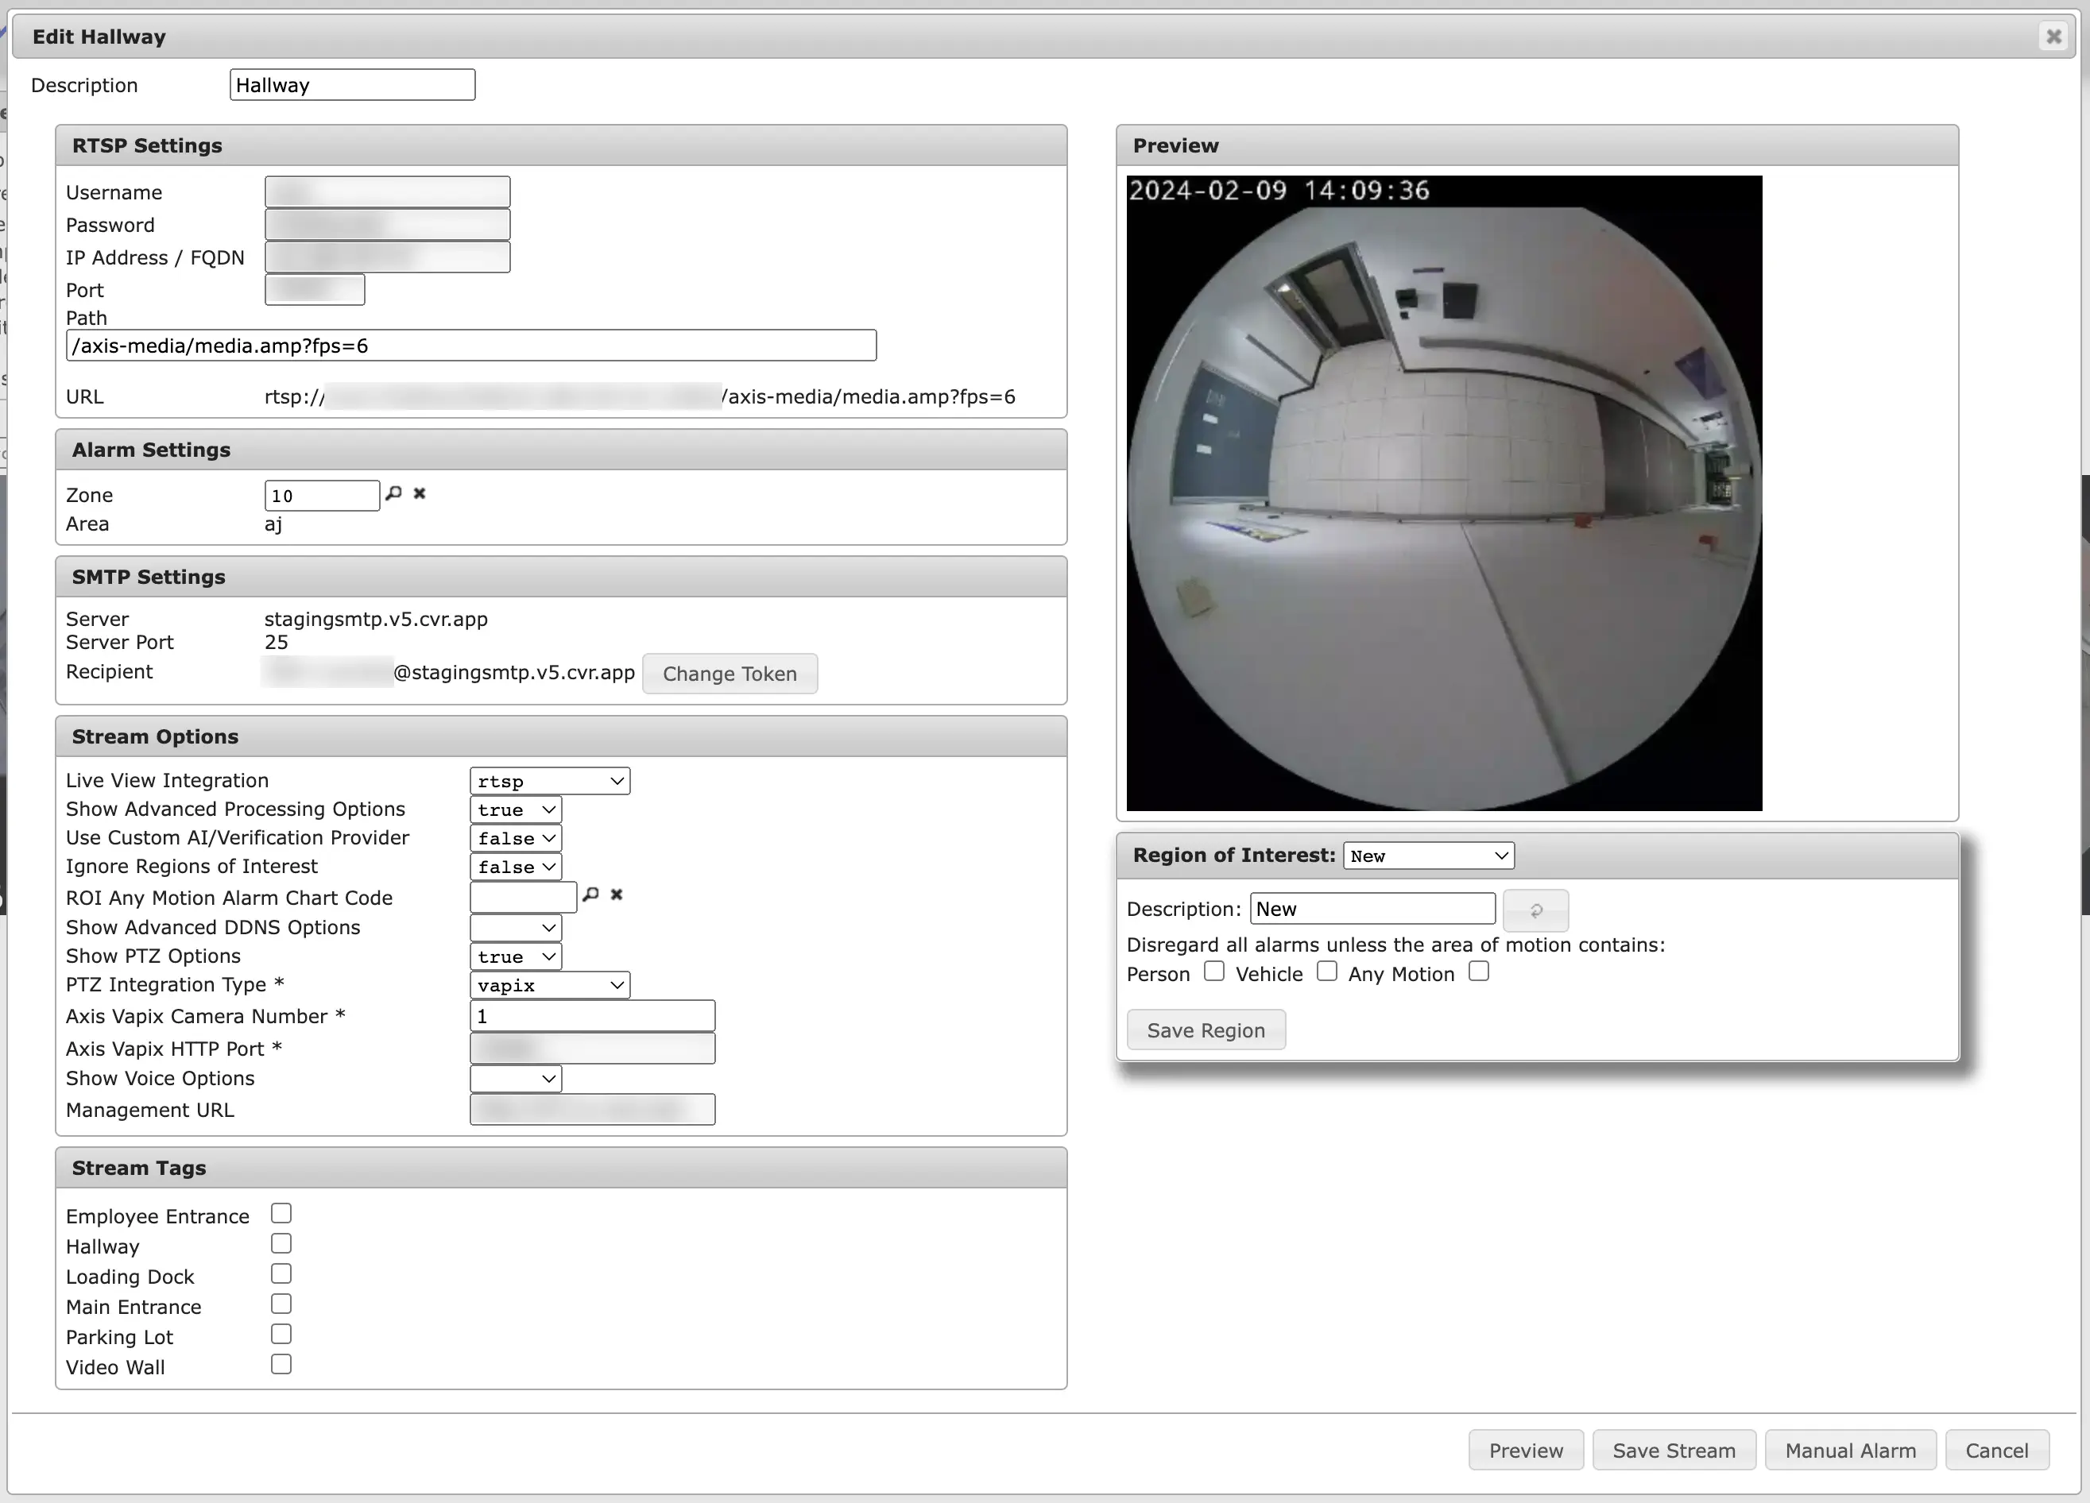Click the rtsp URL text

click(640, 397)
